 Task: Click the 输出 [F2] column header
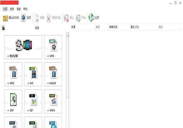144,27
